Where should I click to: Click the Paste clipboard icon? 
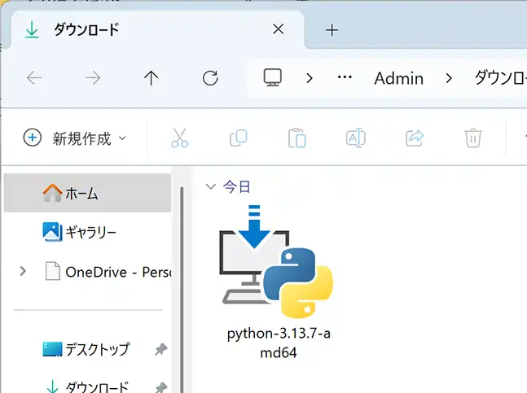point(296,138)
